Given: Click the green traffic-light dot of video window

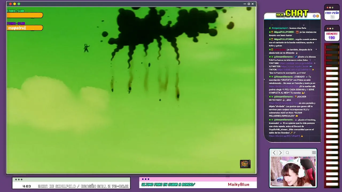Looking at the screenshot, I should [19, 4].
